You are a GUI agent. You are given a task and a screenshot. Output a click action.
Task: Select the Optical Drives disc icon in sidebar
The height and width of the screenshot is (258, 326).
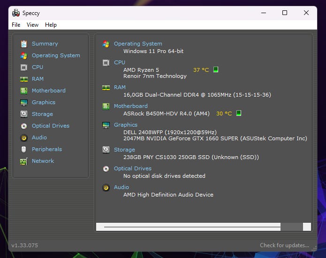23,126
